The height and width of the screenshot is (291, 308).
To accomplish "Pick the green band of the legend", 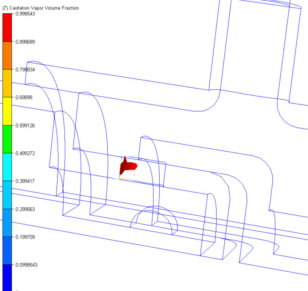I will point(7,139).
